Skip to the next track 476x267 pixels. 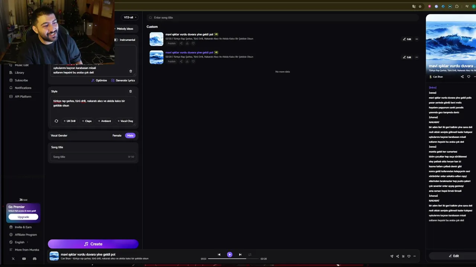(x=240, y=254)
